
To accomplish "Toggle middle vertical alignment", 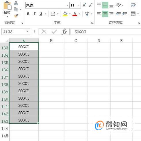I will point(105,5).
